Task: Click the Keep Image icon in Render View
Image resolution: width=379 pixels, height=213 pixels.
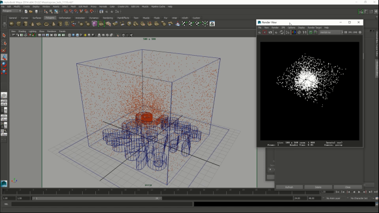Action: tap(311, 32)
